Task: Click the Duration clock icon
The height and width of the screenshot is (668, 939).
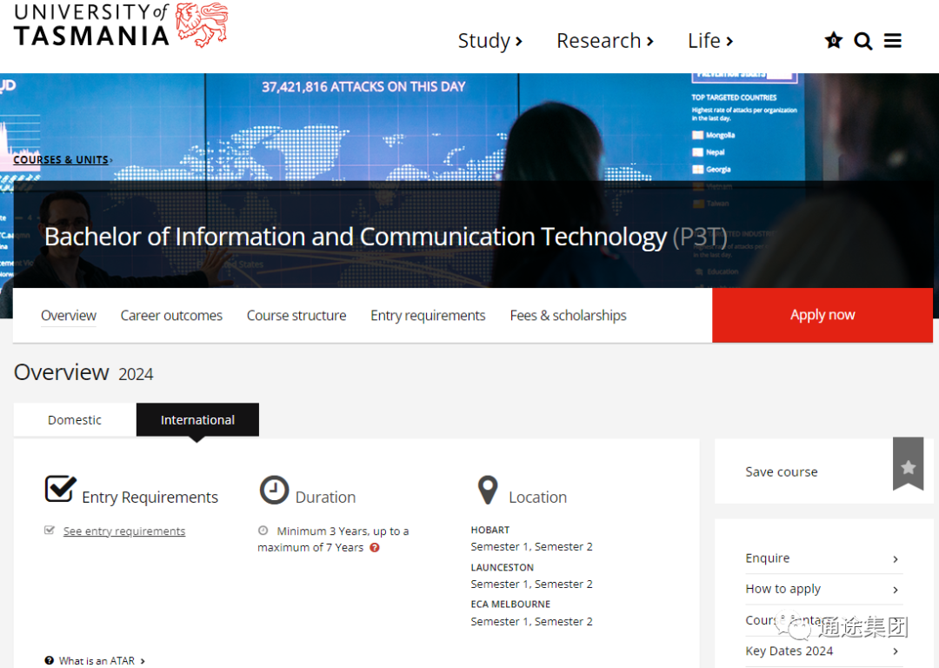Action: click(x=274, y=490)
